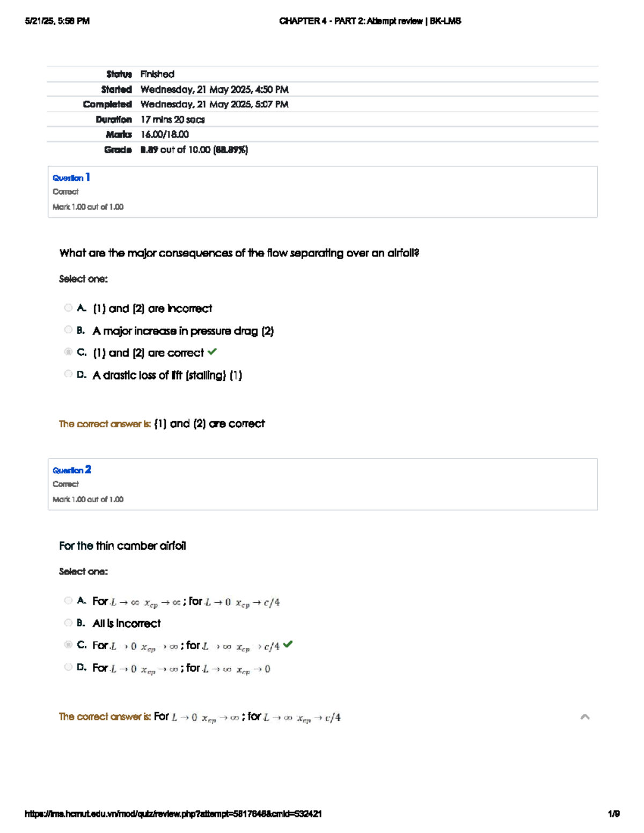The width and height of the screenshot is (644, 833).
Task: Click the 'CHAPTER 4 - PART 2' page title
Action: tap(370, 21)
